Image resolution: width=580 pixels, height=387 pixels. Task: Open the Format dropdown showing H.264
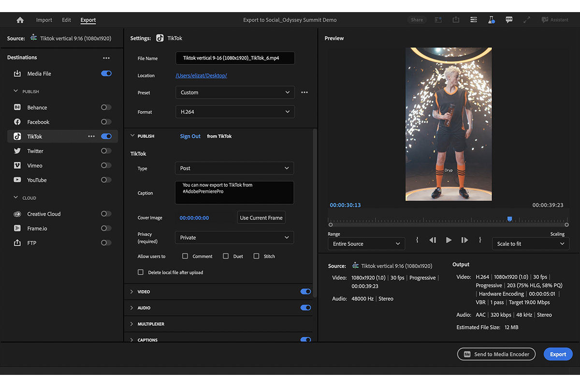point(235,112)
